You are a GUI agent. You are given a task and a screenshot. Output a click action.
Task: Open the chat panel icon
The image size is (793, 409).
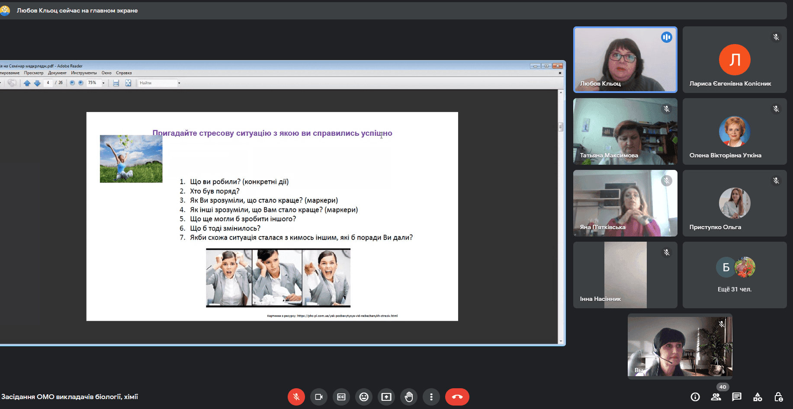tap(737, 397)
